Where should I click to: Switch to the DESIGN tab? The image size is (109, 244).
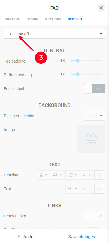[33, 19]
